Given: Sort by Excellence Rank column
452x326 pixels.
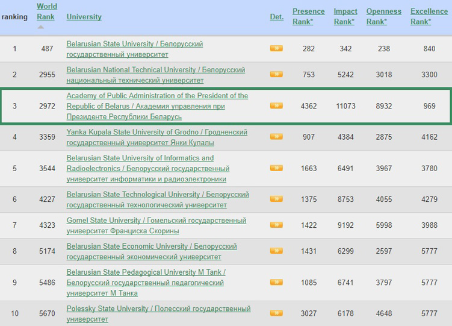Looking at the screenshot, I should (x=429, y=16).
